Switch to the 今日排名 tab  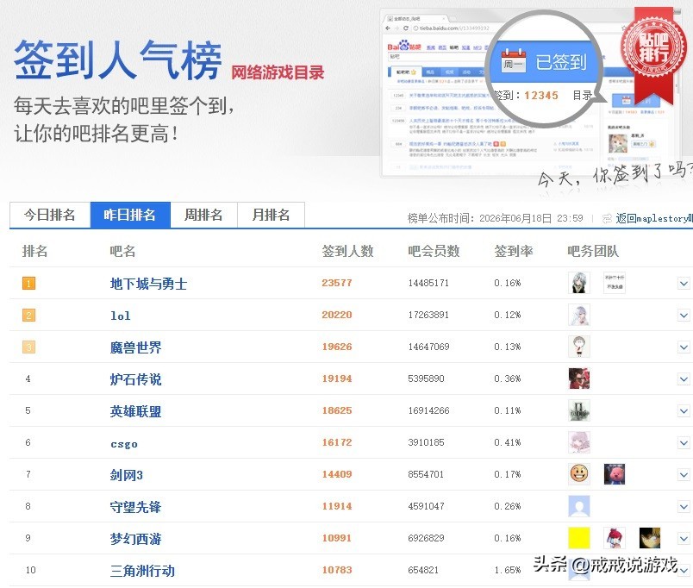[50, 215]
